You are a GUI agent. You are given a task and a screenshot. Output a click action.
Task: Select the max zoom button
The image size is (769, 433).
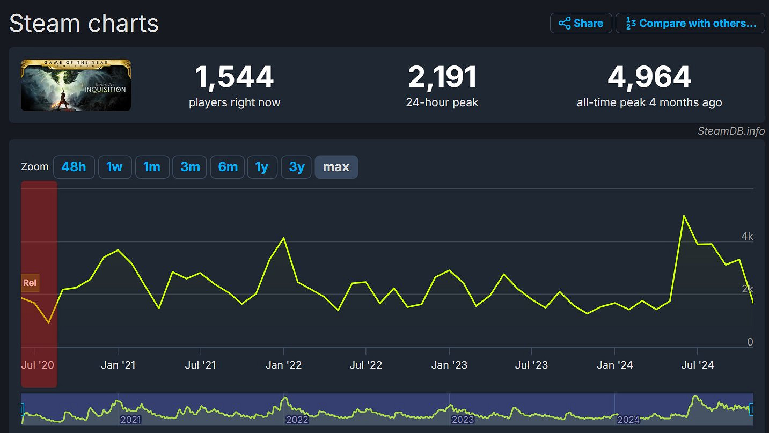click(336, 167)
